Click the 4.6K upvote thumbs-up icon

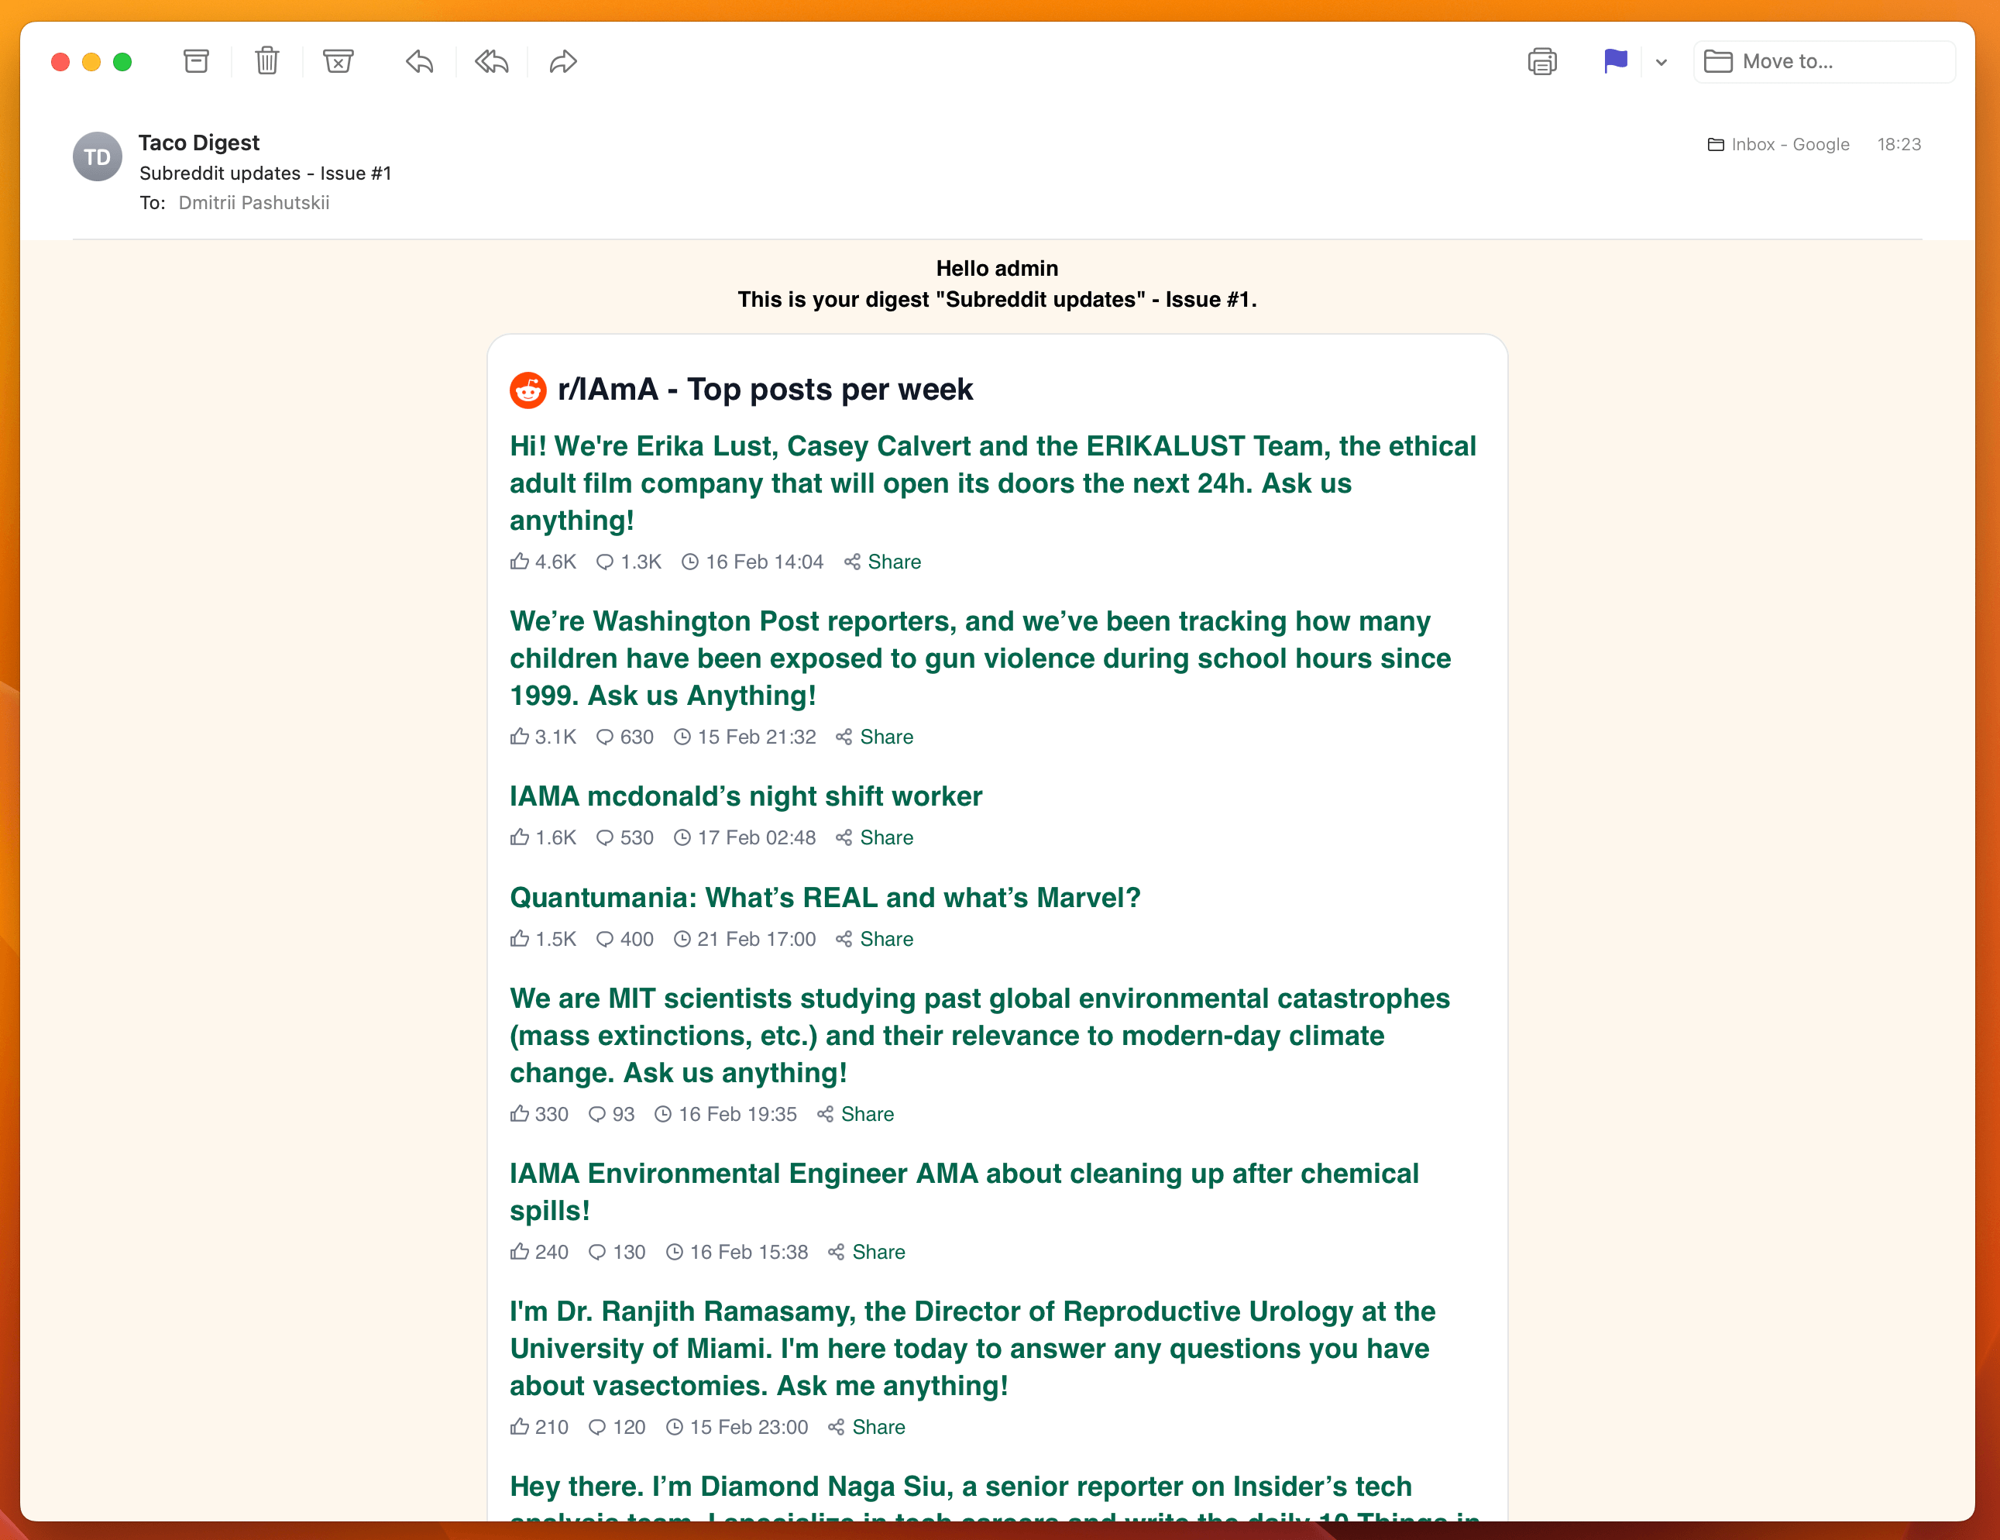coord(519,562)
